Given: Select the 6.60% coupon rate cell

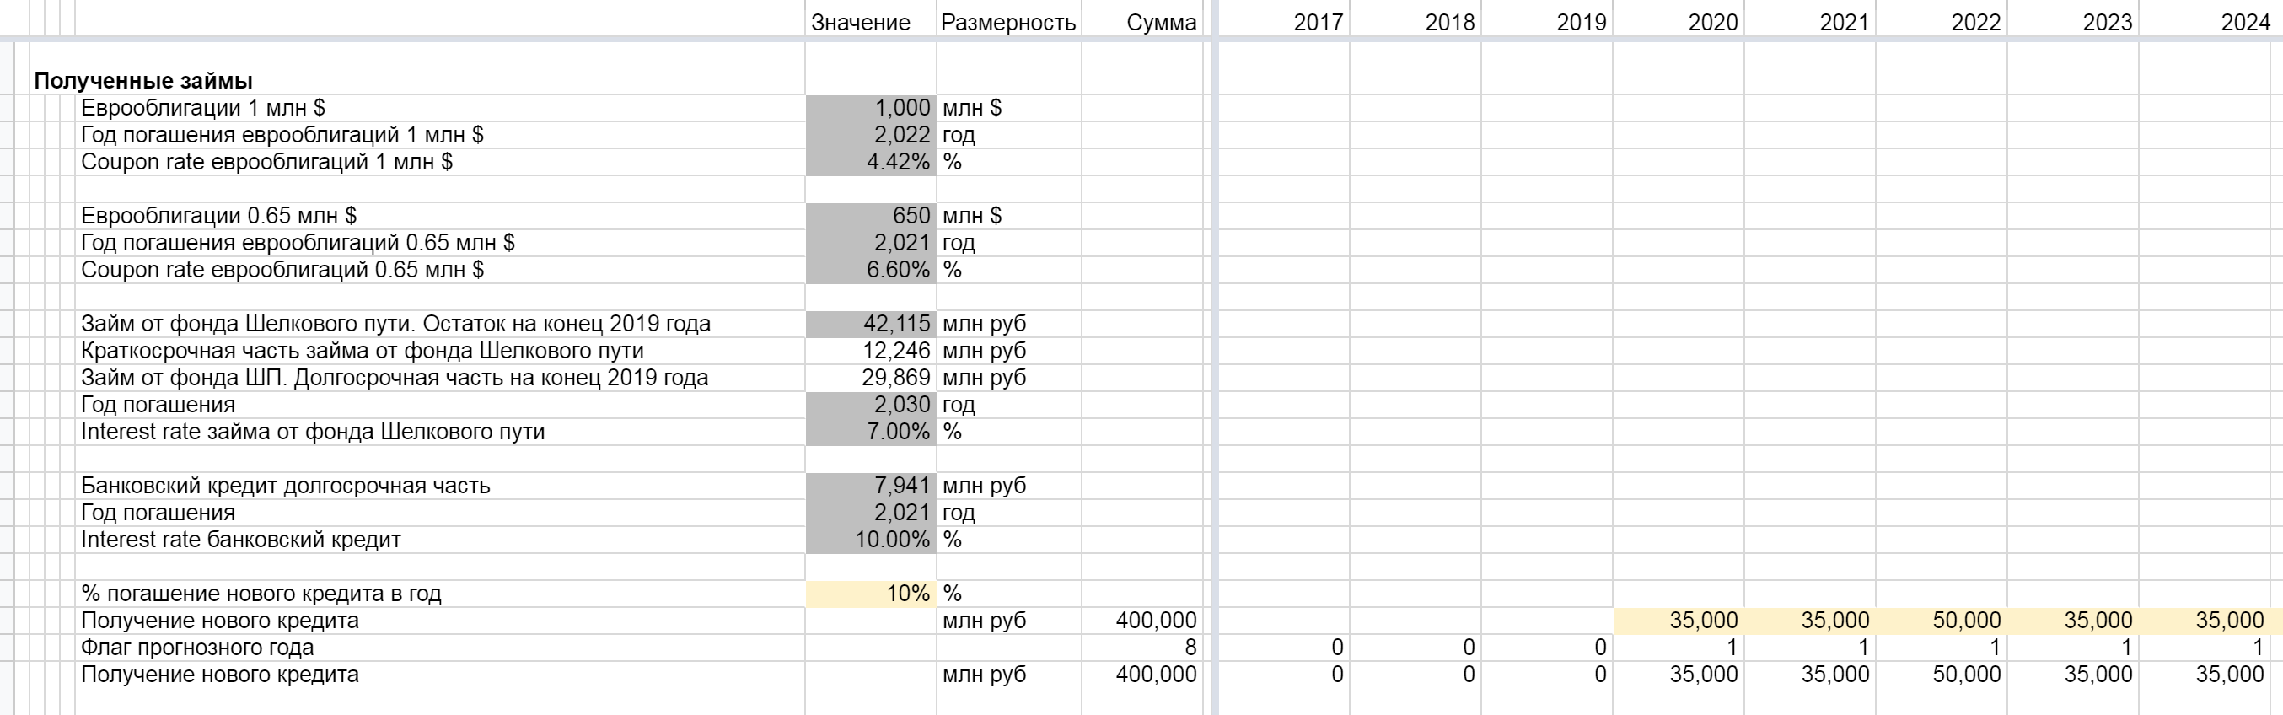Looking at the screenshot, I should point(871,270).
